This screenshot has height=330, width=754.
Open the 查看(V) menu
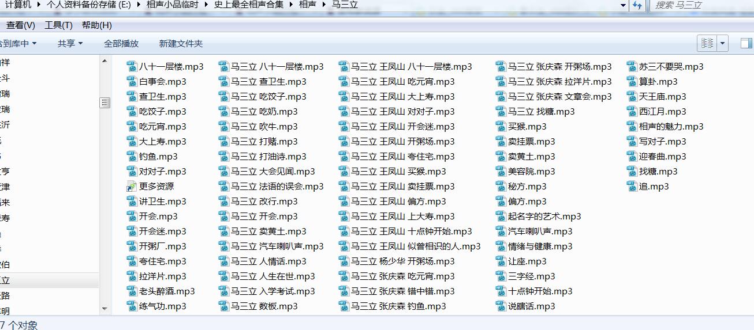pyautogui.click(x=21, y=25)
